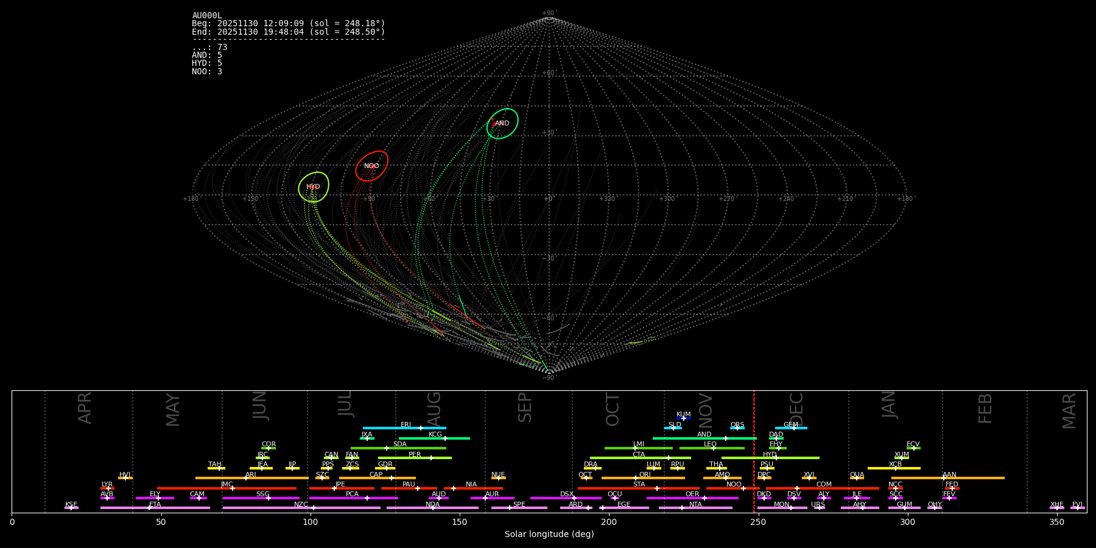Viewport: 1096px width, 548px height.
Task: Click the QUA shower label
Action: (857, 475)
